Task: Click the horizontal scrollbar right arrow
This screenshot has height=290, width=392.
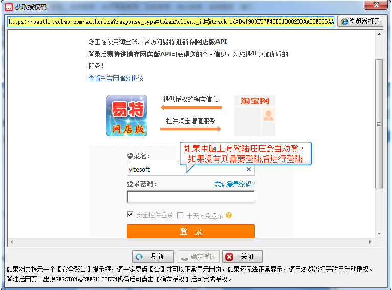Action: 371,242
